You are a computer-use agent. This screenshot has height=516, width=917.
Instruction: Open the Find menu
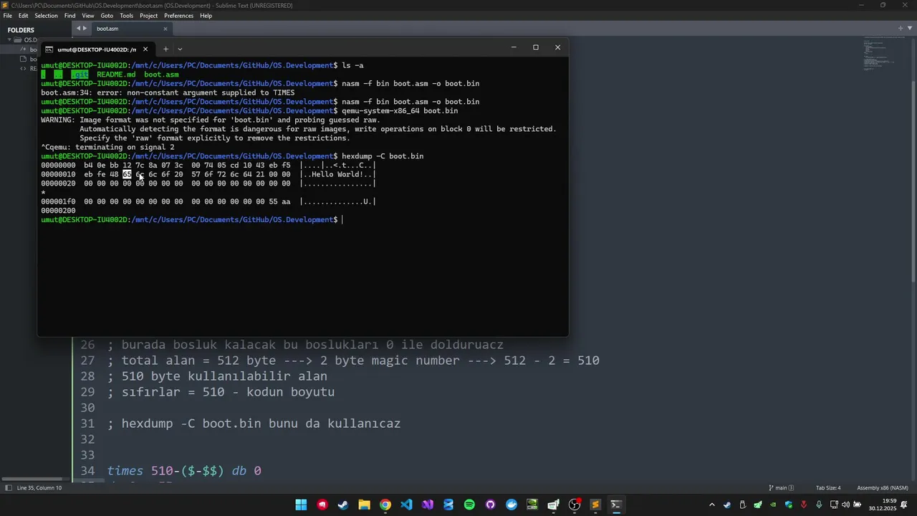(69, 16)
